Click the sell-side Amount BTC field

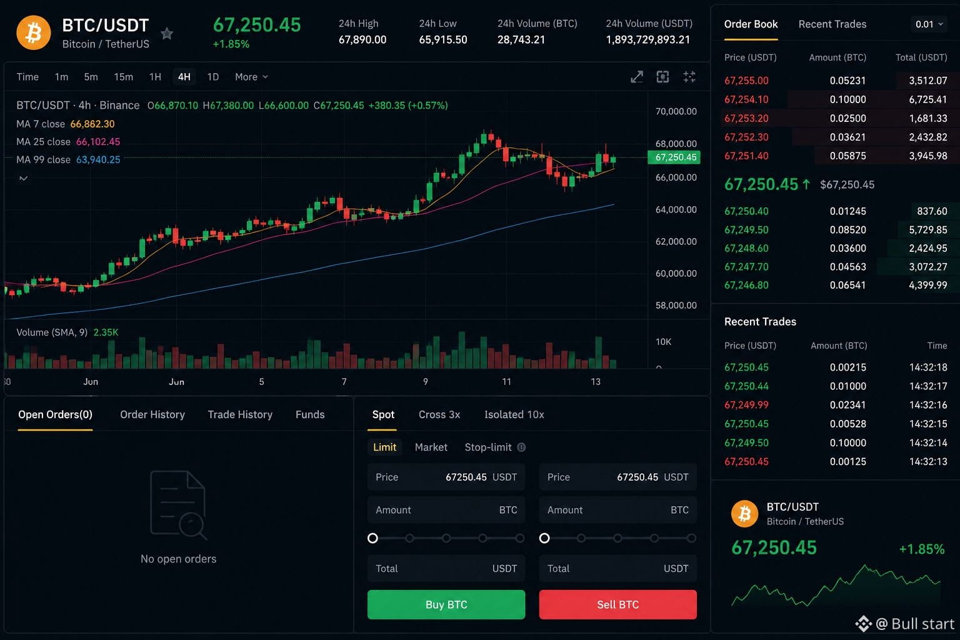[618, 510]
